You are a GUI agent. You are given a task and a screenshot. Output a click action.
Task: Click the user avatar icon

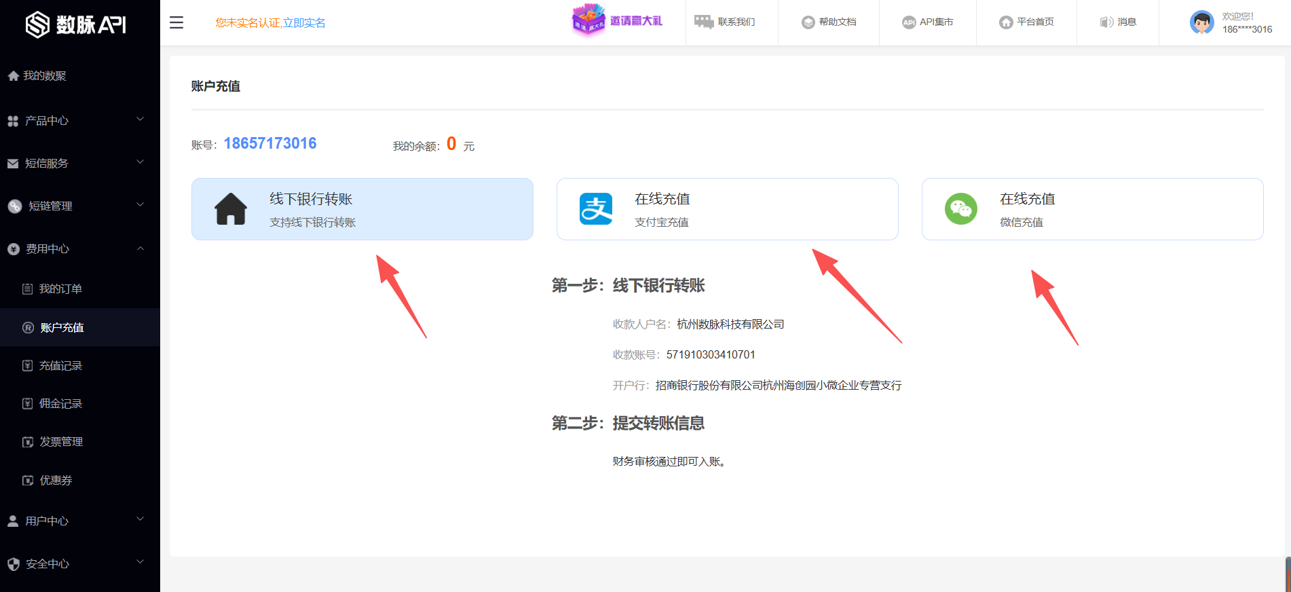[x=1201, y=22]
